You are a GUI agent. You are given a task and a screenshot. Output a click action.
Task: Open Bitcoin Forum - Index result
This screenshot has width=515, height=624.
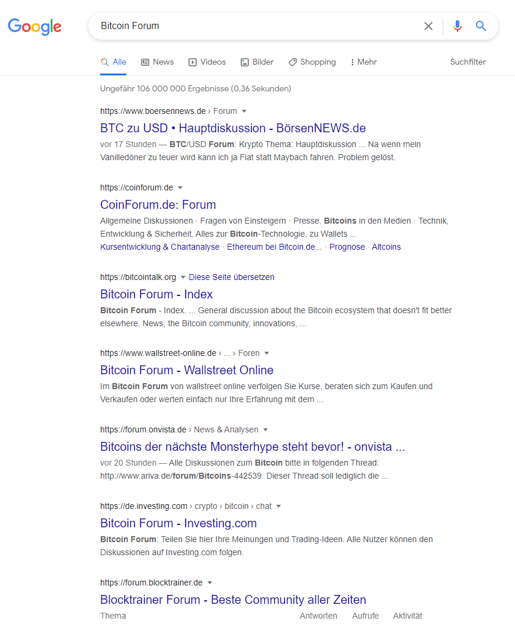[x=156, y=294]
